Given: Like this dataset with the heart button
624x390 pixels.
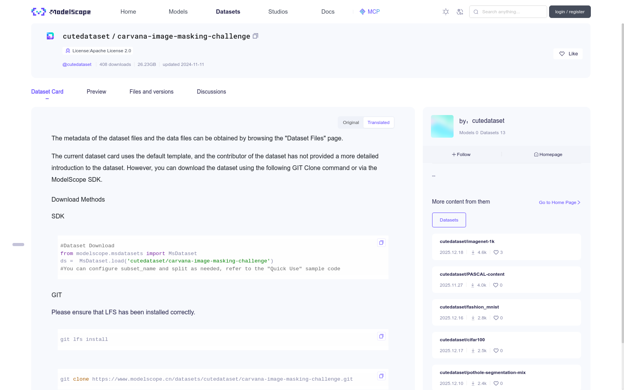Looking at the screenshot, I should click(x=568, y=54).
